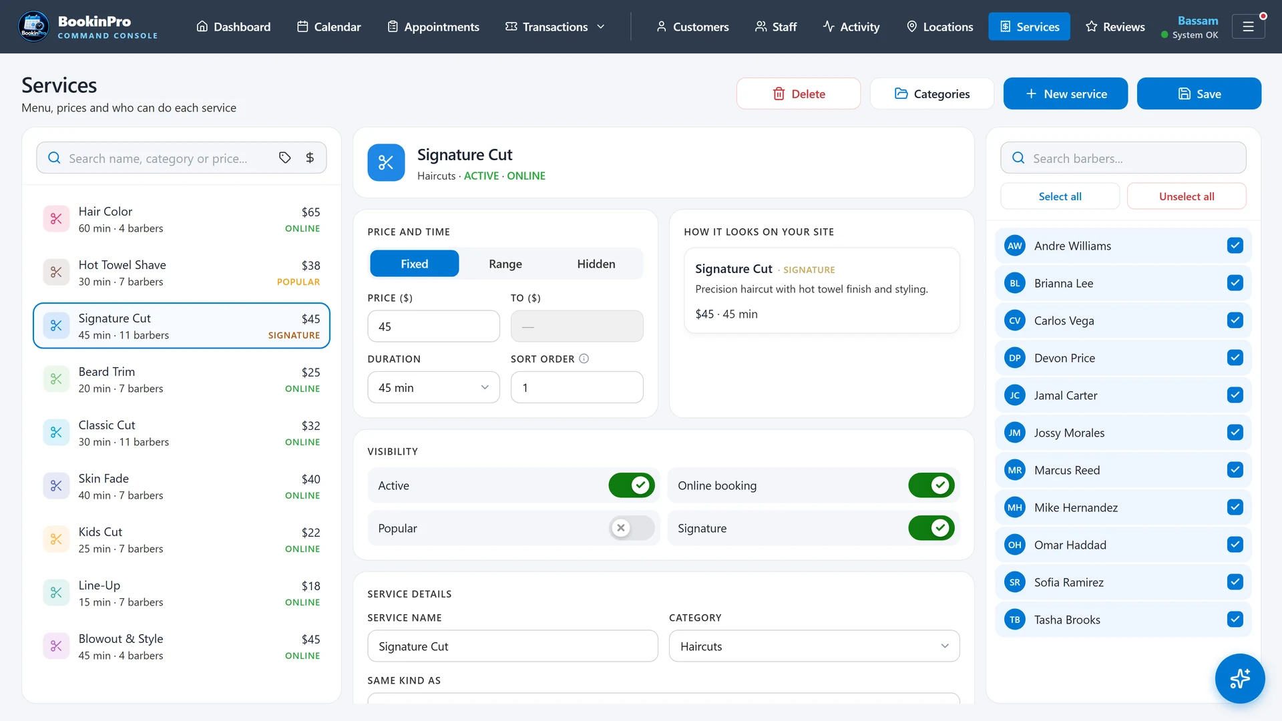Click the Signature Cut scissors header icon
Screen dimensions: 1282x721
click(386, 163)
